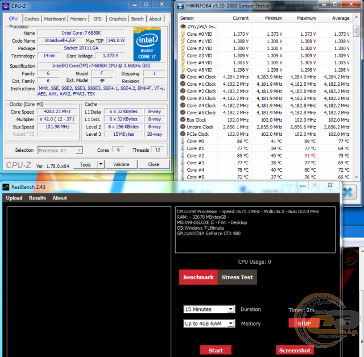Click the clock icon beside Core #0 Clock
This screenshot has height=357, width=364.
pos(183,77)
